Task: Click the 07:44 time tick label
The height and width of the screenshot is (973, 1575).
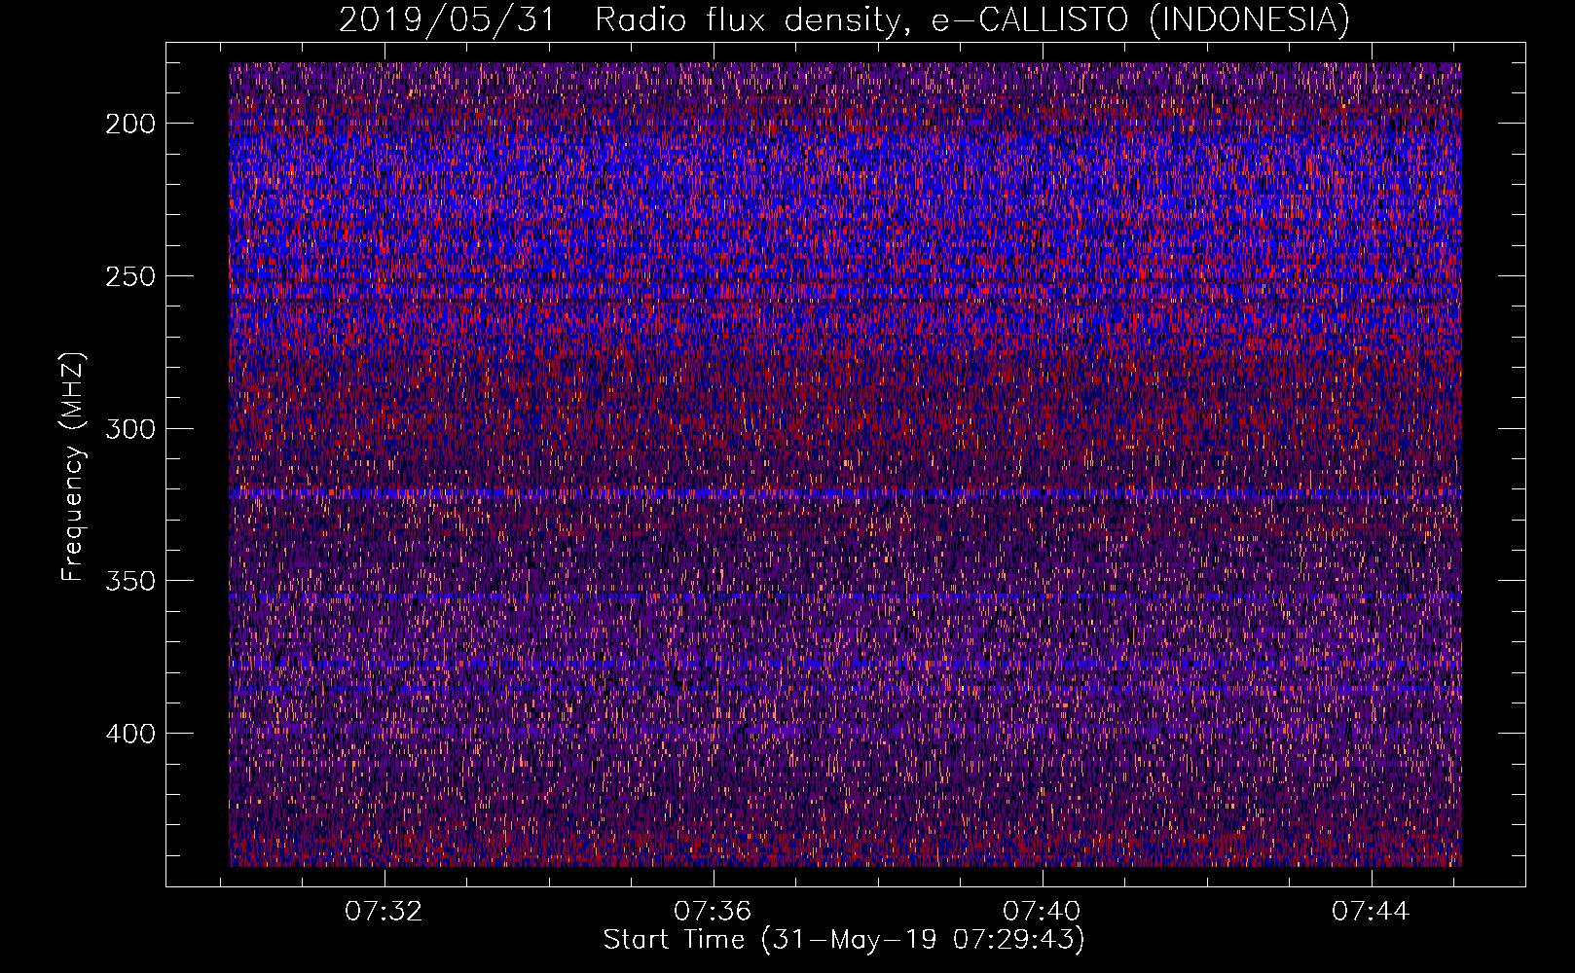Action: (x=1372, y=912)
